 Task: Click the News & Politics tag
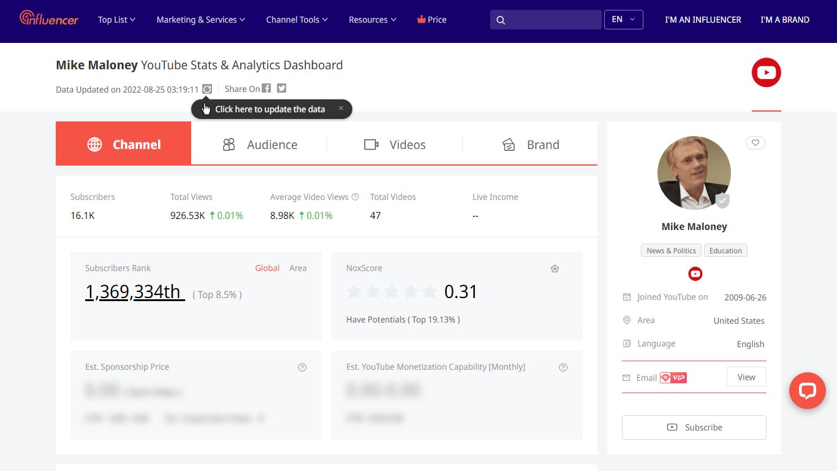[671, 250]
